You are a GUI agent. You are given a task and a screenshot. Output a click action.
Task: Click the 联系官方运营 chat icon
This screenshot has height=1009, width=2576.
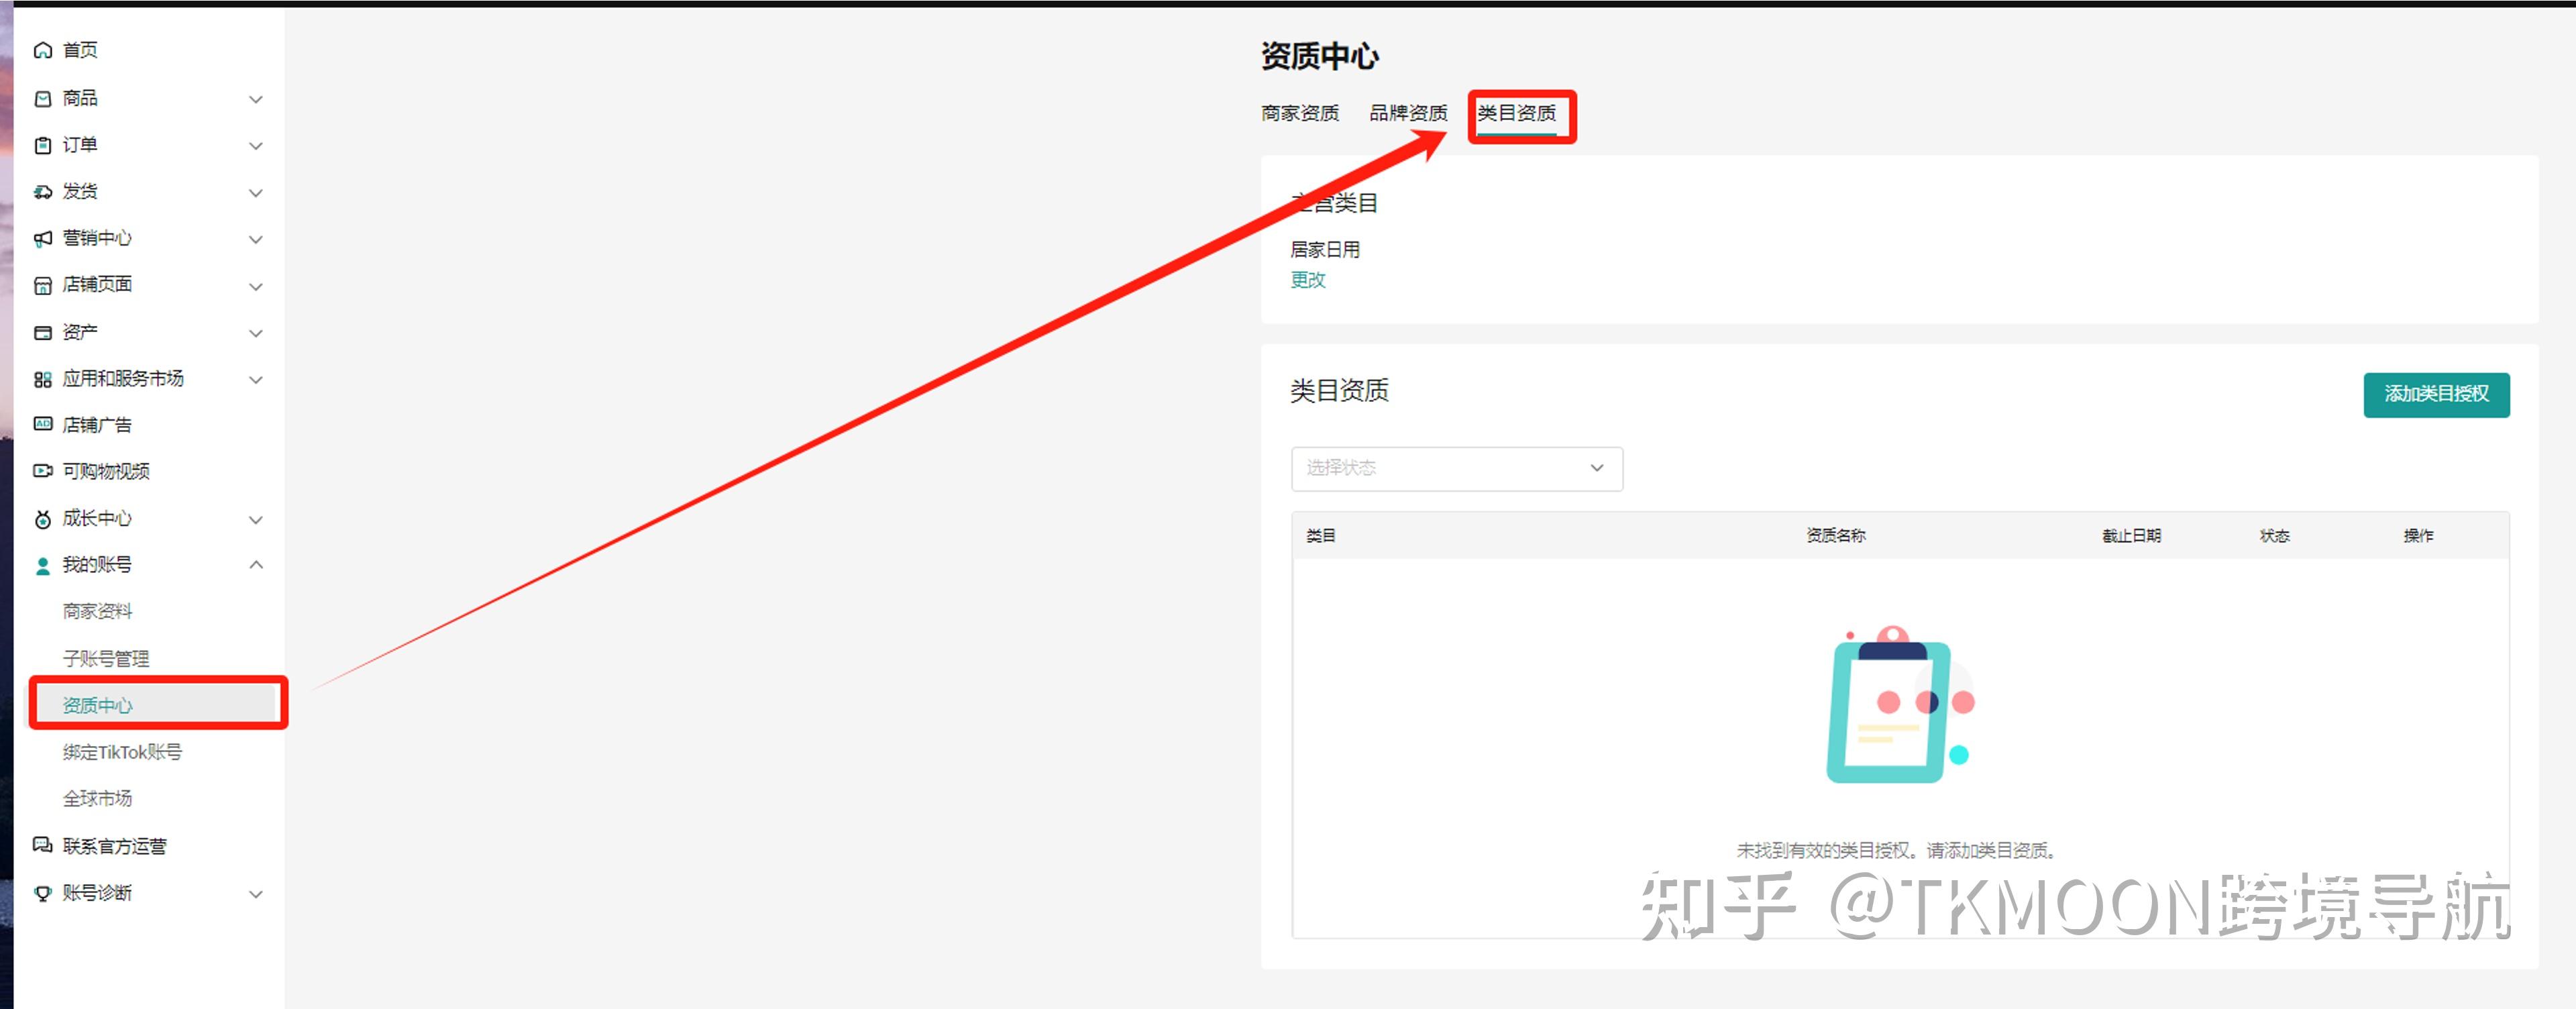(x=42, y=846)
